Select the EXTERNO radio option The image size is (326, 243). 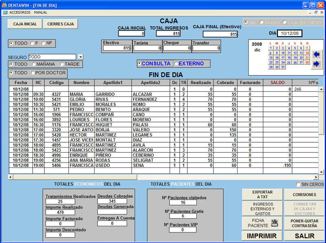176,64
